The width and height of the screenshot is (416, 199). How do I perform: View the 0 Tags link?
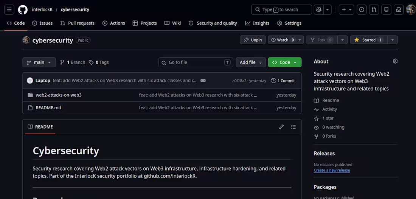(x=99, y=62)
